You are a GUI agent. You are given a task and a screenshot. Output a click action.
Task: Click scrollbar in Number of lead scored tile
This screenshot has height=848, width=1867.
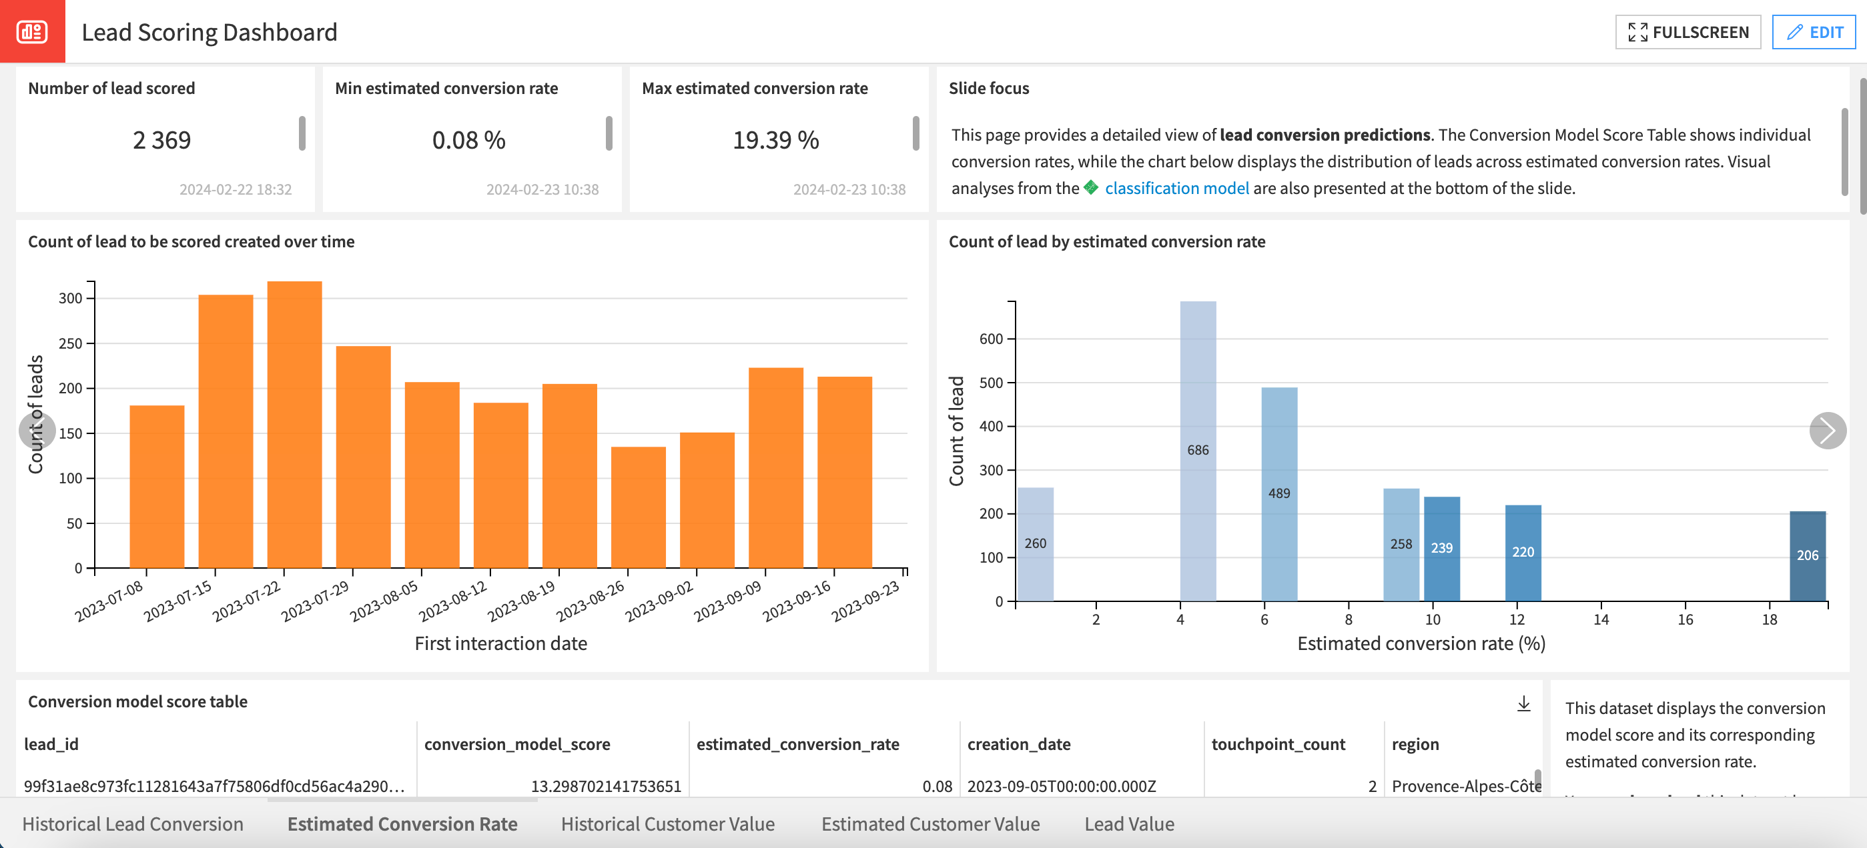pyautogui.click(x=302, y=133)
